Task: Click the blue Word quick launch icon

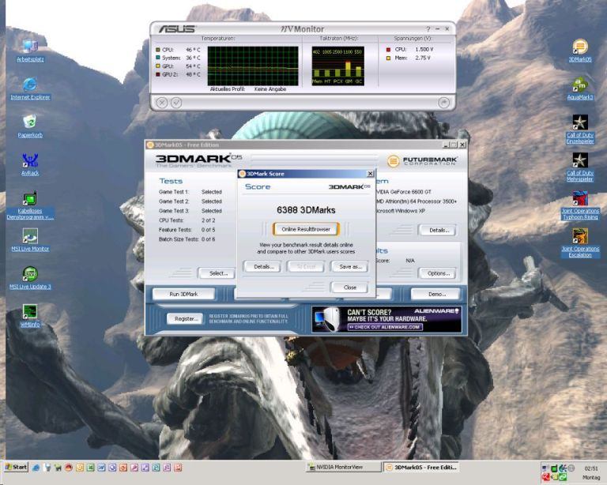Action: pyautogui.click(x=101, y=468)
